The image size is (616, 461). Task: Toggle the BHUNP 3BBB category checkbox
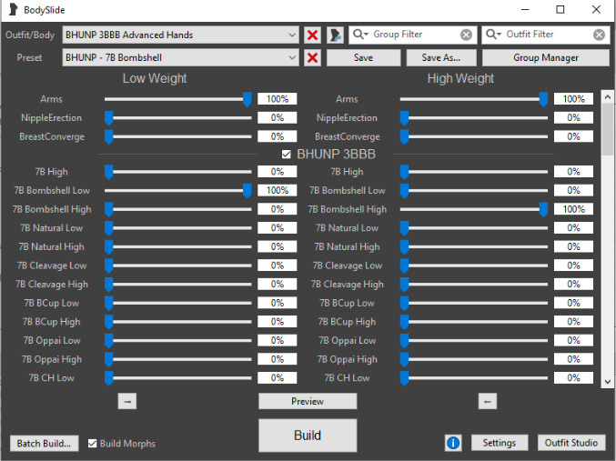[287, 155]
